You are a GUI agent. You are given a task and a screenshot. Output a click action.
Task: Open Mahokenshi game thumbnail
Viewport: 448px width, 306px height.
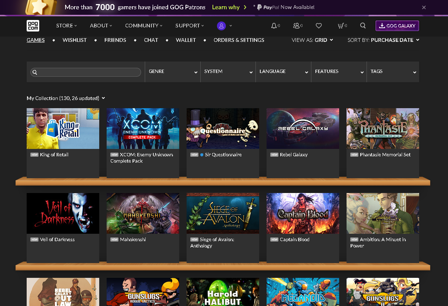click(x=143, y=213)
